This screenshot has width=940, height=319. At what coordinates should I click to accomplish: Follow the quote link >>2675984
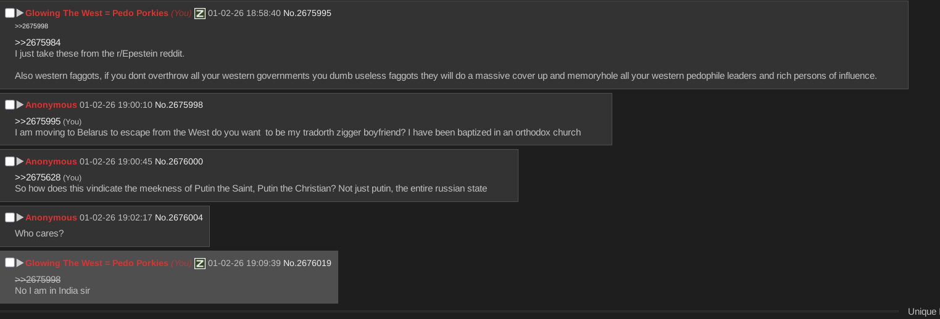click(38, 42)
